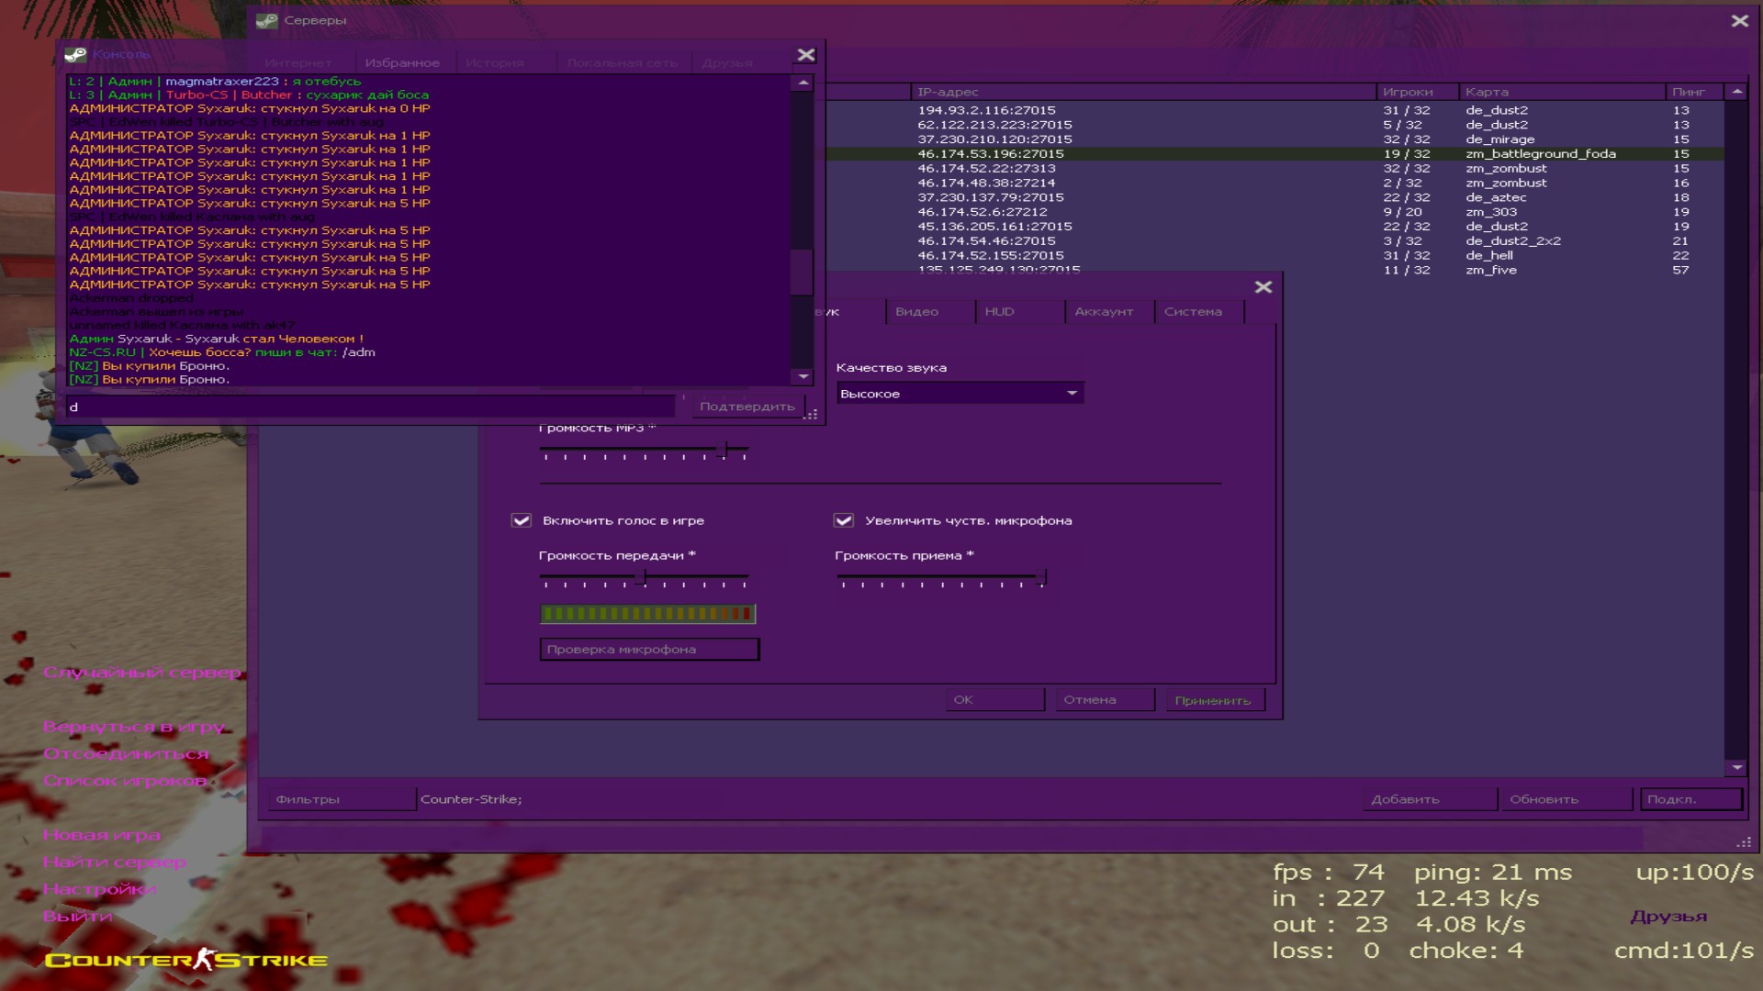
Task: Toggle the Включить голос в игре checkbox
Action: click(522, 520)
